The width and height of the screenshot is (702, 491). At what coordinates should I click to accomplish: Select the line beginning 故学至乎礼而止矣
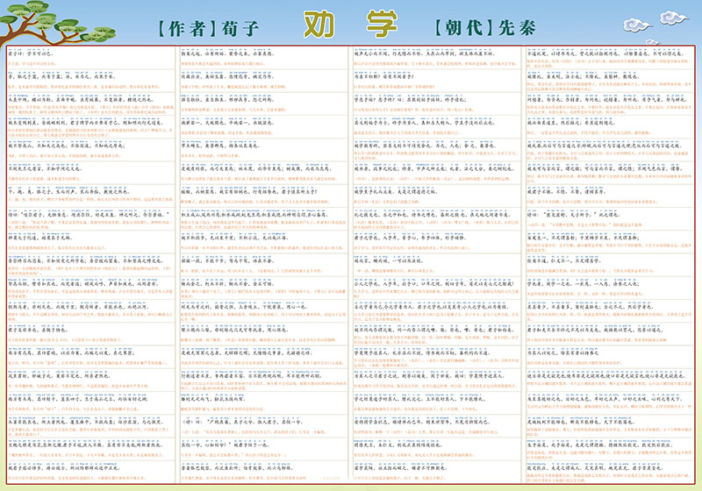(x=397, y=191)
